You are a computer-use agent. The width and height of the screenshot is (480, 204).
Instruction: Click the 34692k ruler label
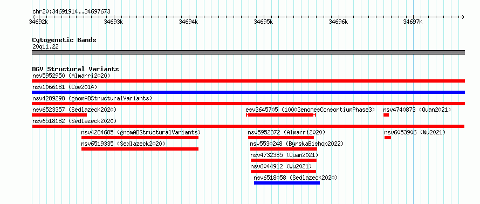39,22
